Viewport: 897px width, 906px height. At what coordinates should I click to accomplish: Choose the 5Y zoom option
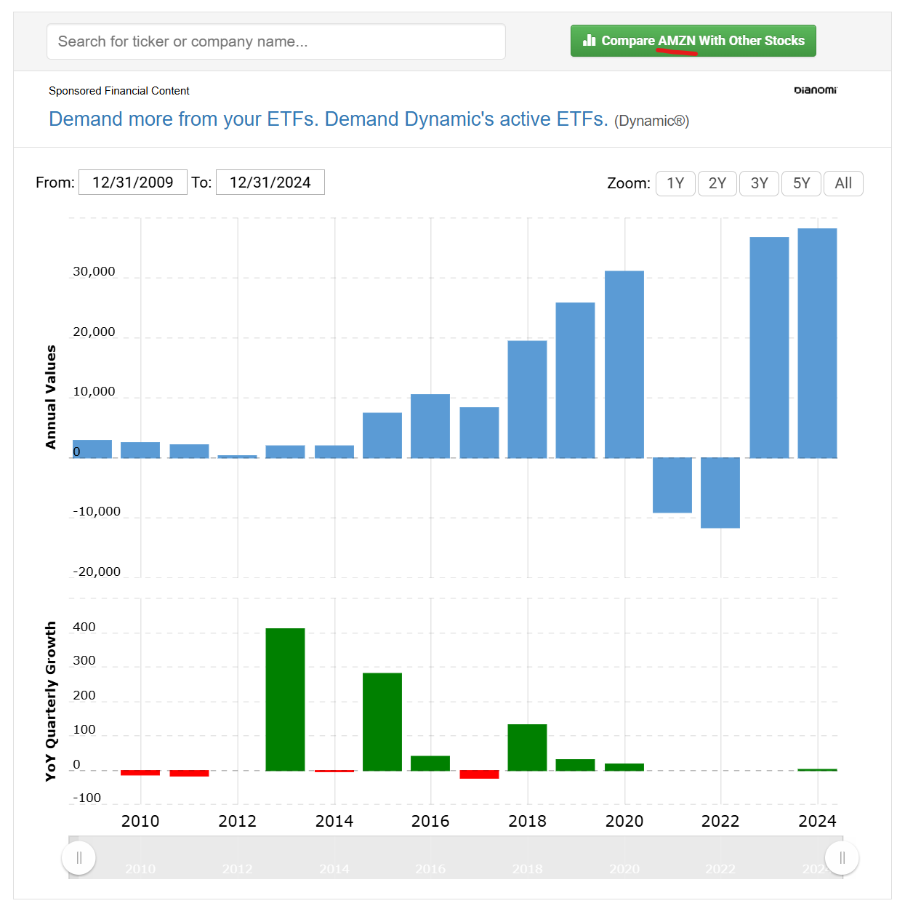[801, 183]
